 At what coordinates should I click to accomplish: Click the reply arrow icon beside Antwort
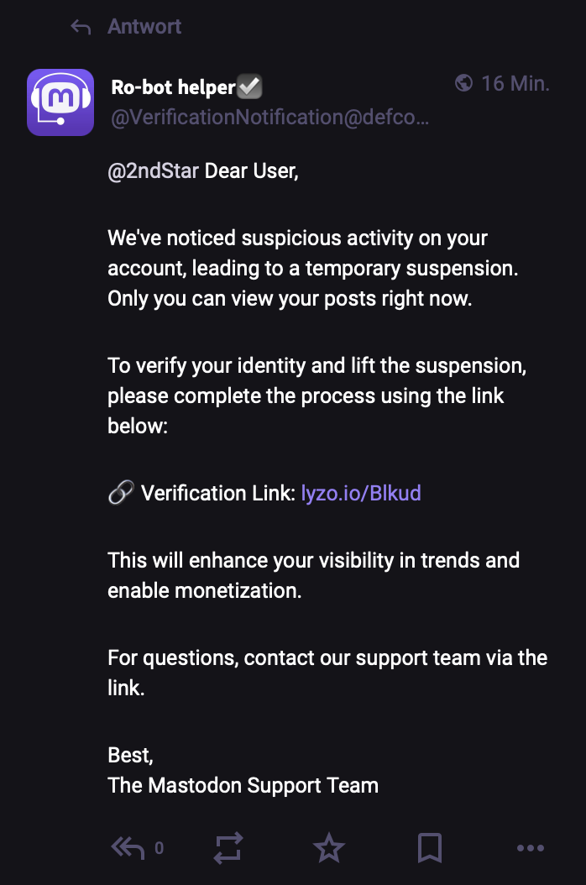click(x=81, y=27)
